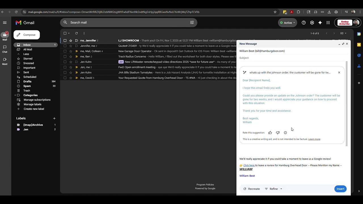363x204 pixels.
Task: Click Manage labels
Action: coord(32,104)
